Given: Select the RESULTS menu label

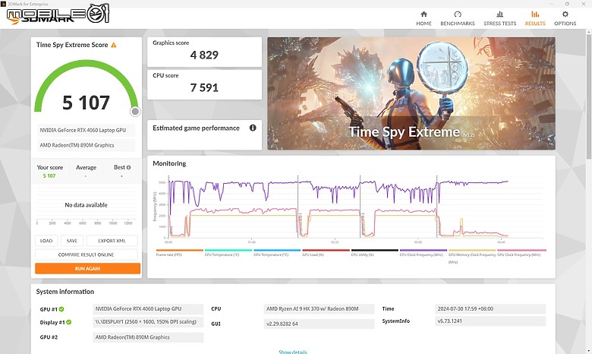Looking at the screenshot, I should pyautogui.click(x=535, y=24).
